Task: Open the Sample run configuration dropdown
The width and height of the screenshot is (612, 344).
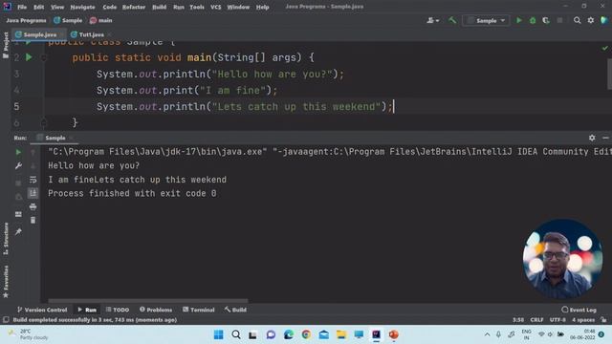Action: [486, 20]
